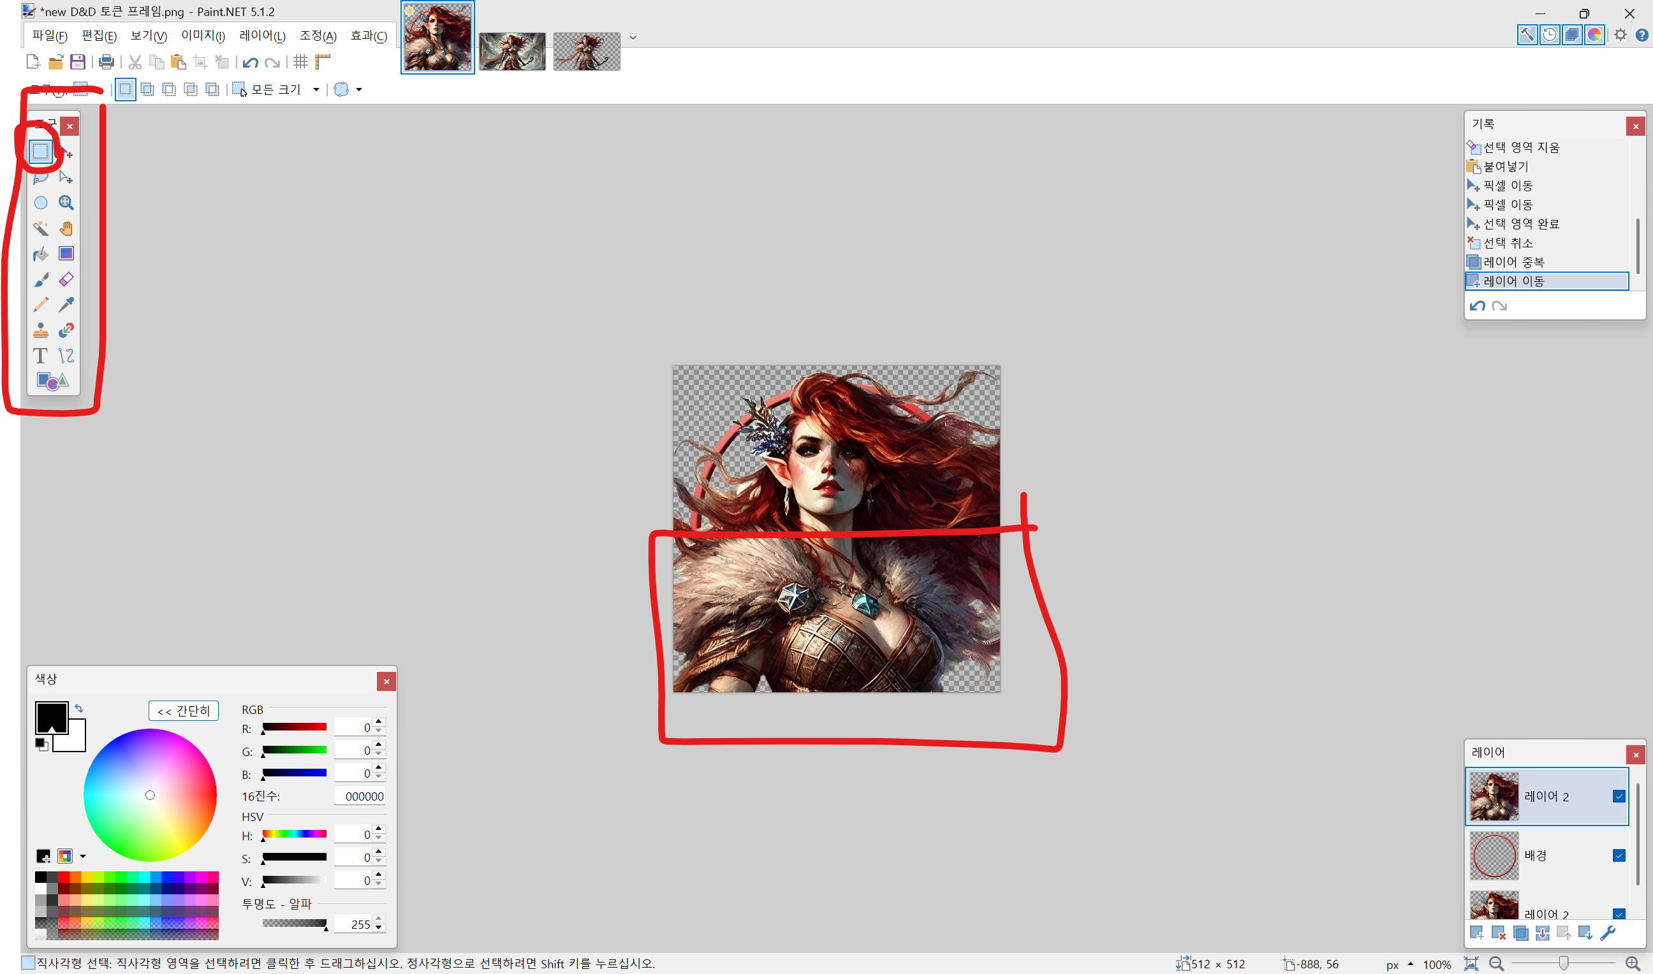Select the Zoom tool in toolbox
1653x974 pixels.
coord(66,203)
